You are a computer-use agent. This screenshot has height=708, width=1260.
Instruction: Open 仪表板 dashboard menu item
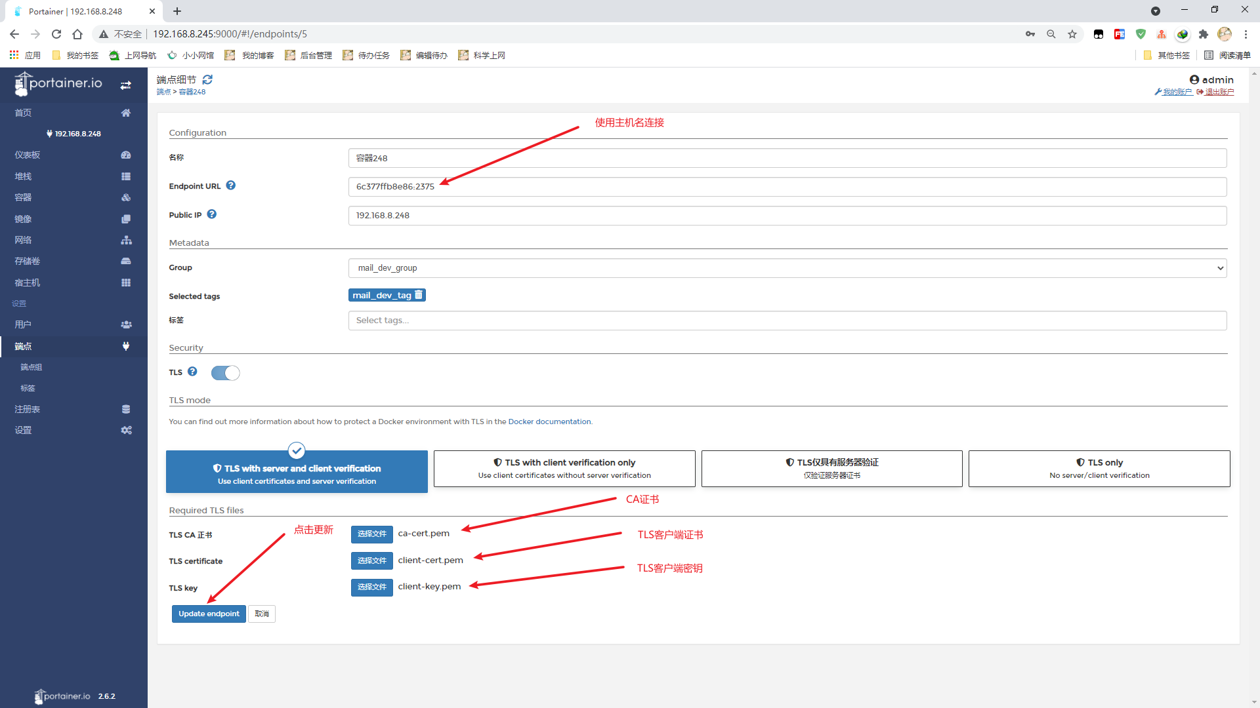(x=28, y=155)
